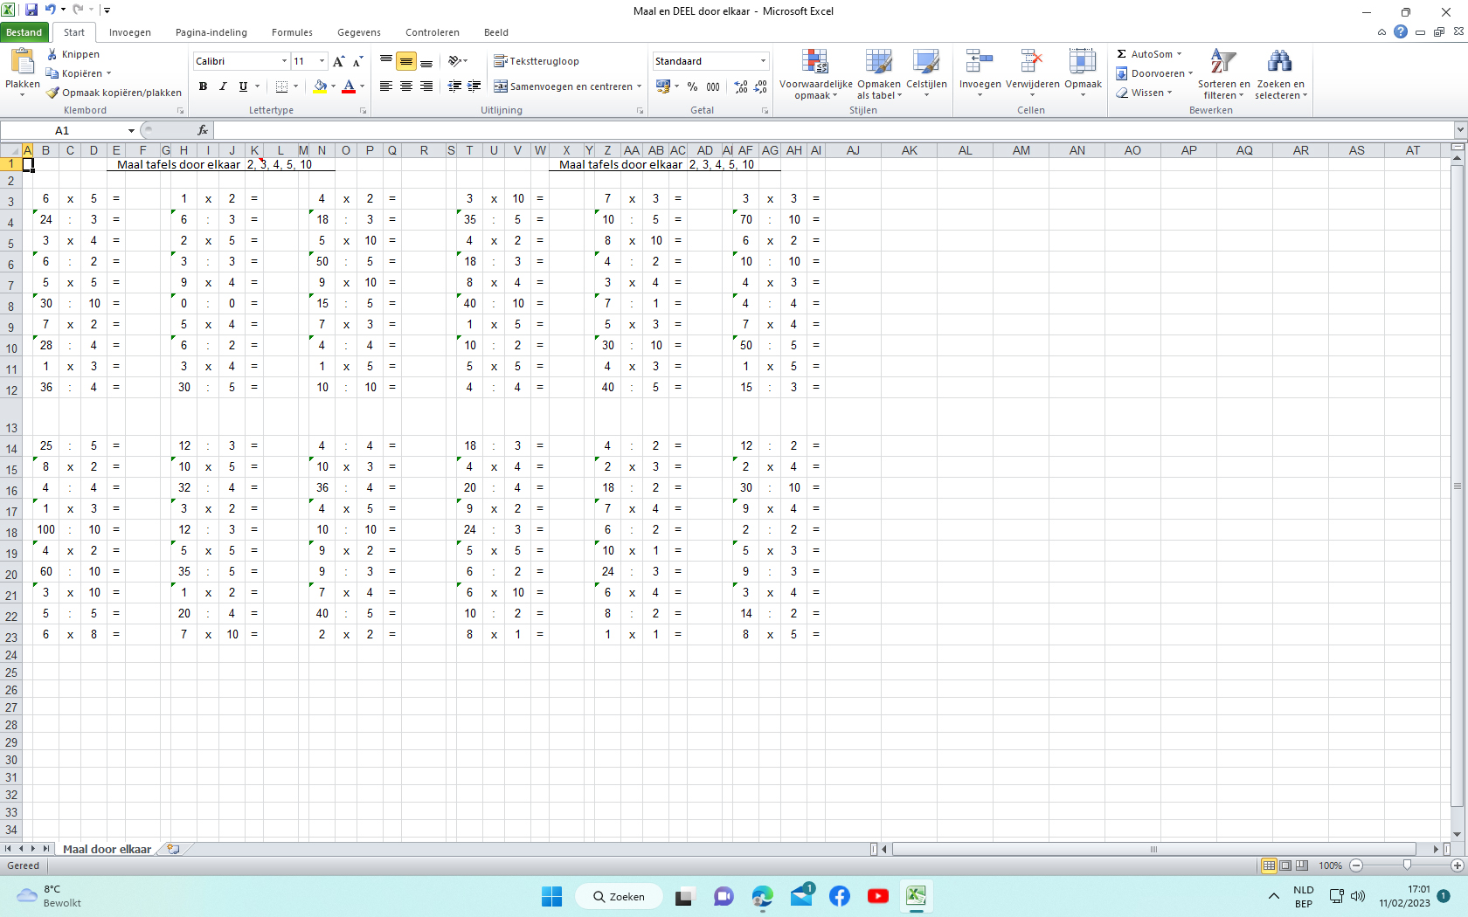This screenshot has height=917, width=1468.
Task: Open the Calibri font name dropdown
Action: (284, 61)
